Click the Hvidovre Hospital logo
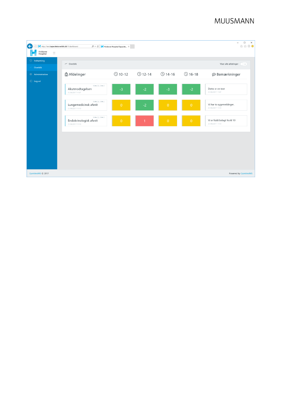 [39, 53]
